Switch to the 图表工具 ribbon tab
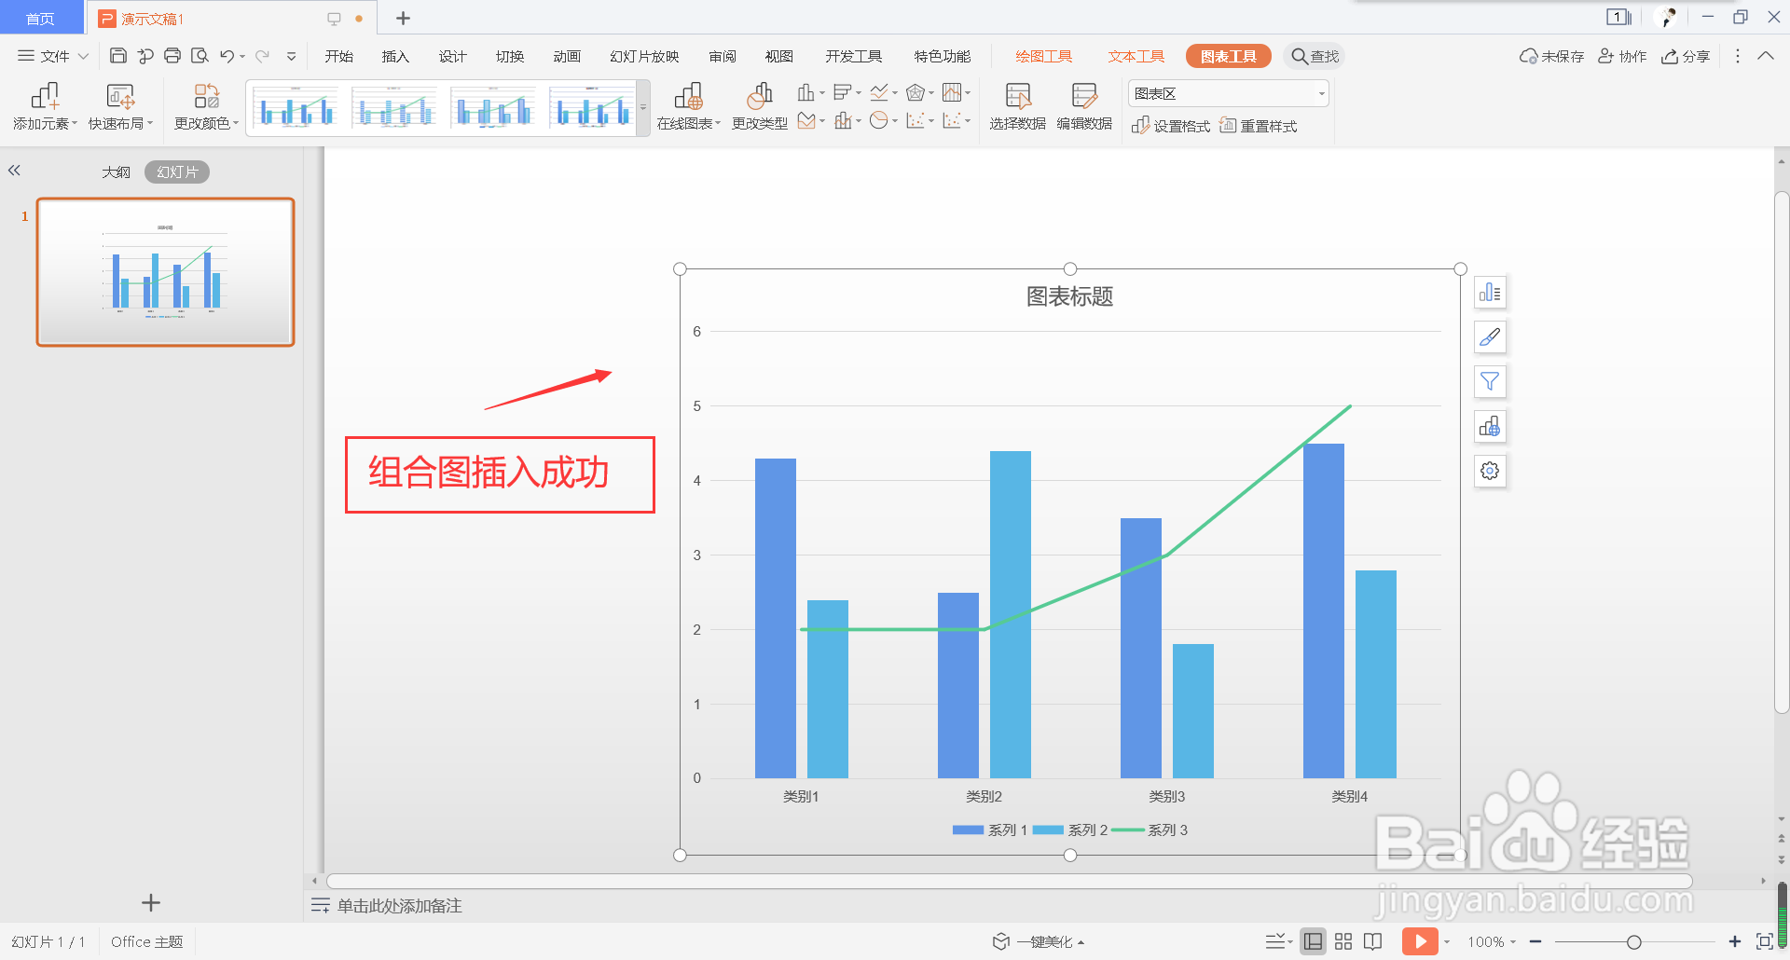 click(1228, 55)
